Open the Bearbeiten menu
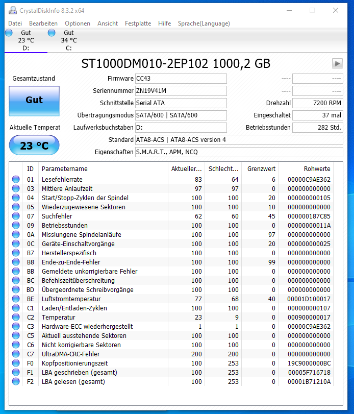The height and width of the screenshot is (414, 354). (x=43, y=23)
